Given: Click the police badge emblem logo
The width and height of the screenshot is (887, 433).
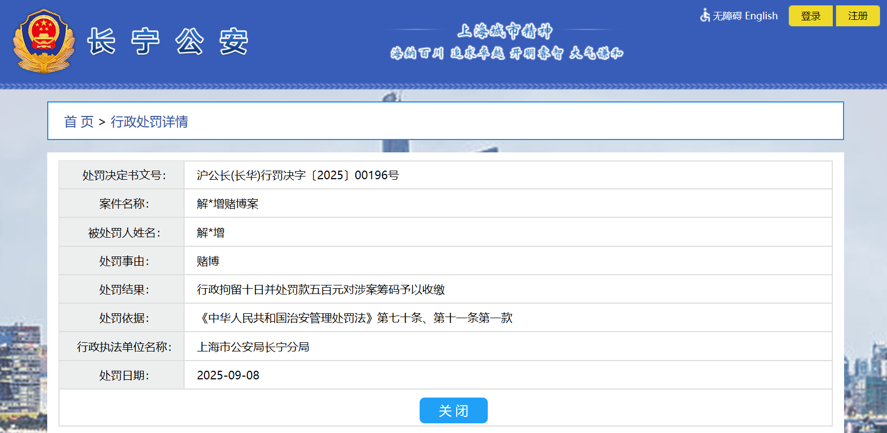Looking at the screenshot, I should (x=44, y=41).
